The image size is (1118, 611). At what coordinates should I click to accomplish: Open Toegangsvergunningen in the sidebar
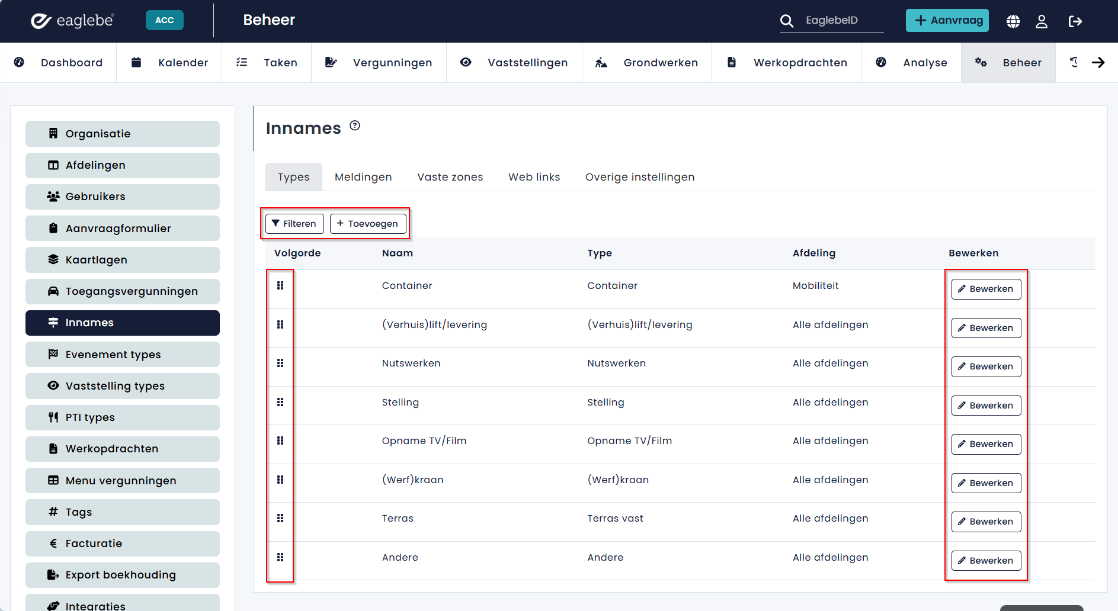tap(123, 291)
